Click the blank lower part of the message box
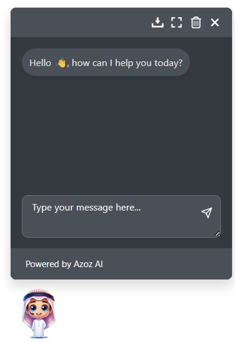Image resolution: width=235 pixels, height=342 pixels. tap(109, 227)
